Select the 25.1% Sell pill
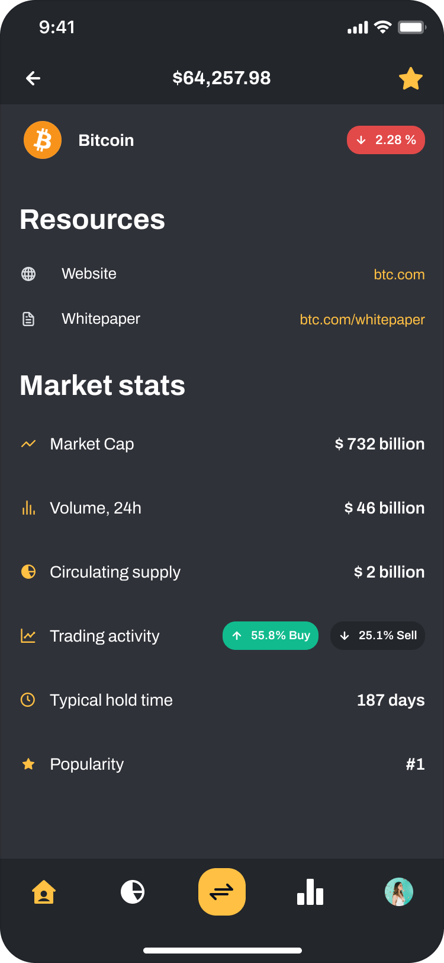Screen dimensions: 444x963 click(x=378, y=636)
